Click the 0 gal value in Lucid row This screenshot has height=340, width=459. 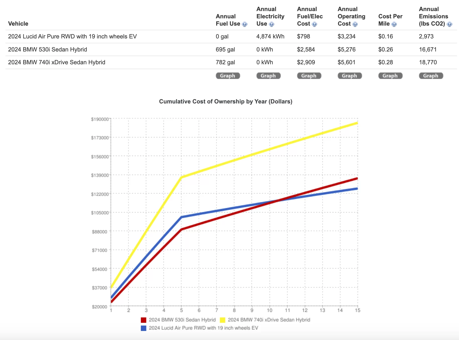(x=222, y=36)
